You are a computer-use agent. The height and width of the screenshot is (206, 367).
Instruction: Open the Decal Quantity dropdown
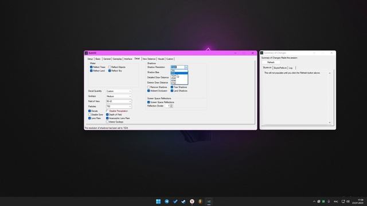[119, 91]
